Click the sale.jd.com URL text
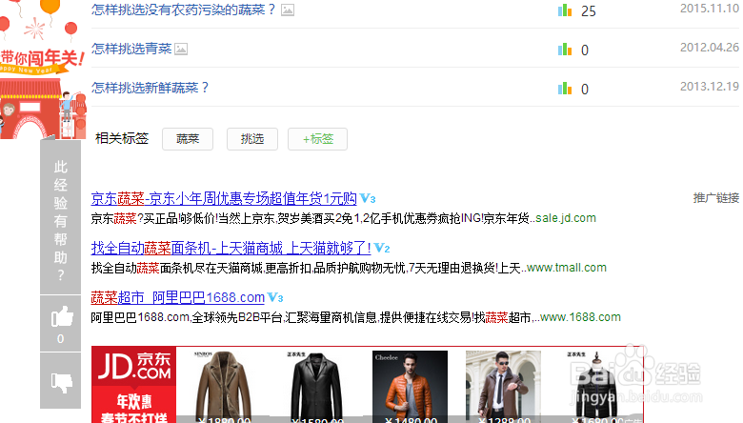The width and height of the screenshot is (743, 423). [566, 218]
